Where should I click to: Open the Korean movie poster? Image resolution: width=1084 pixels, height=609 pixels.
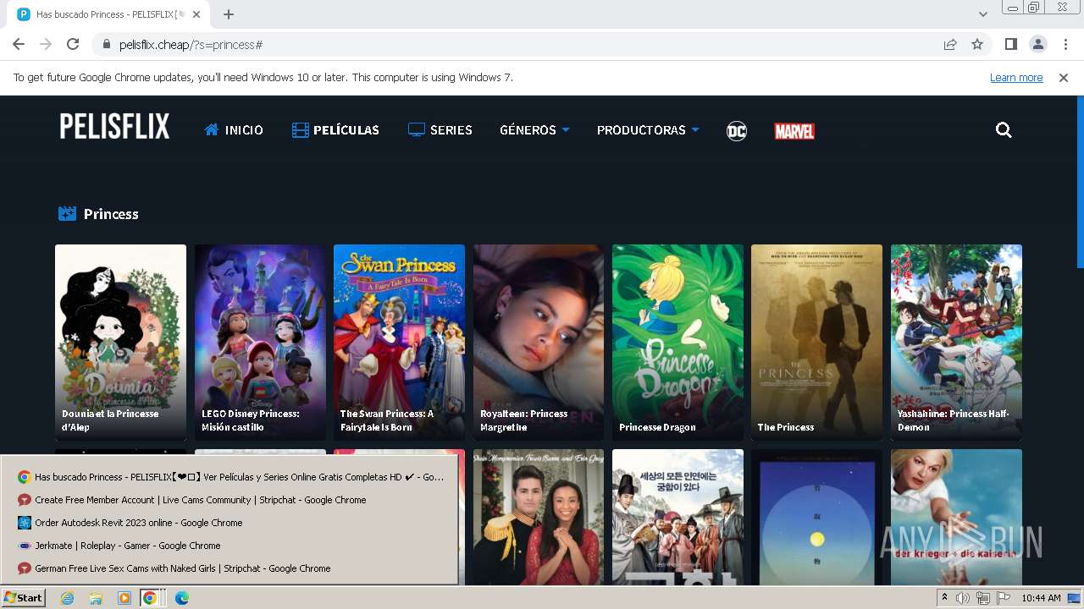pyautogui.click(x=677, y=517)
